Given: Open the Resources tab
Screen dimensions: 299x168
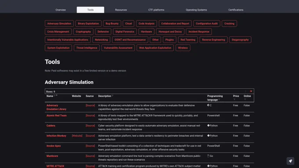Looking at the screenshot, I should tap(121, 10).
